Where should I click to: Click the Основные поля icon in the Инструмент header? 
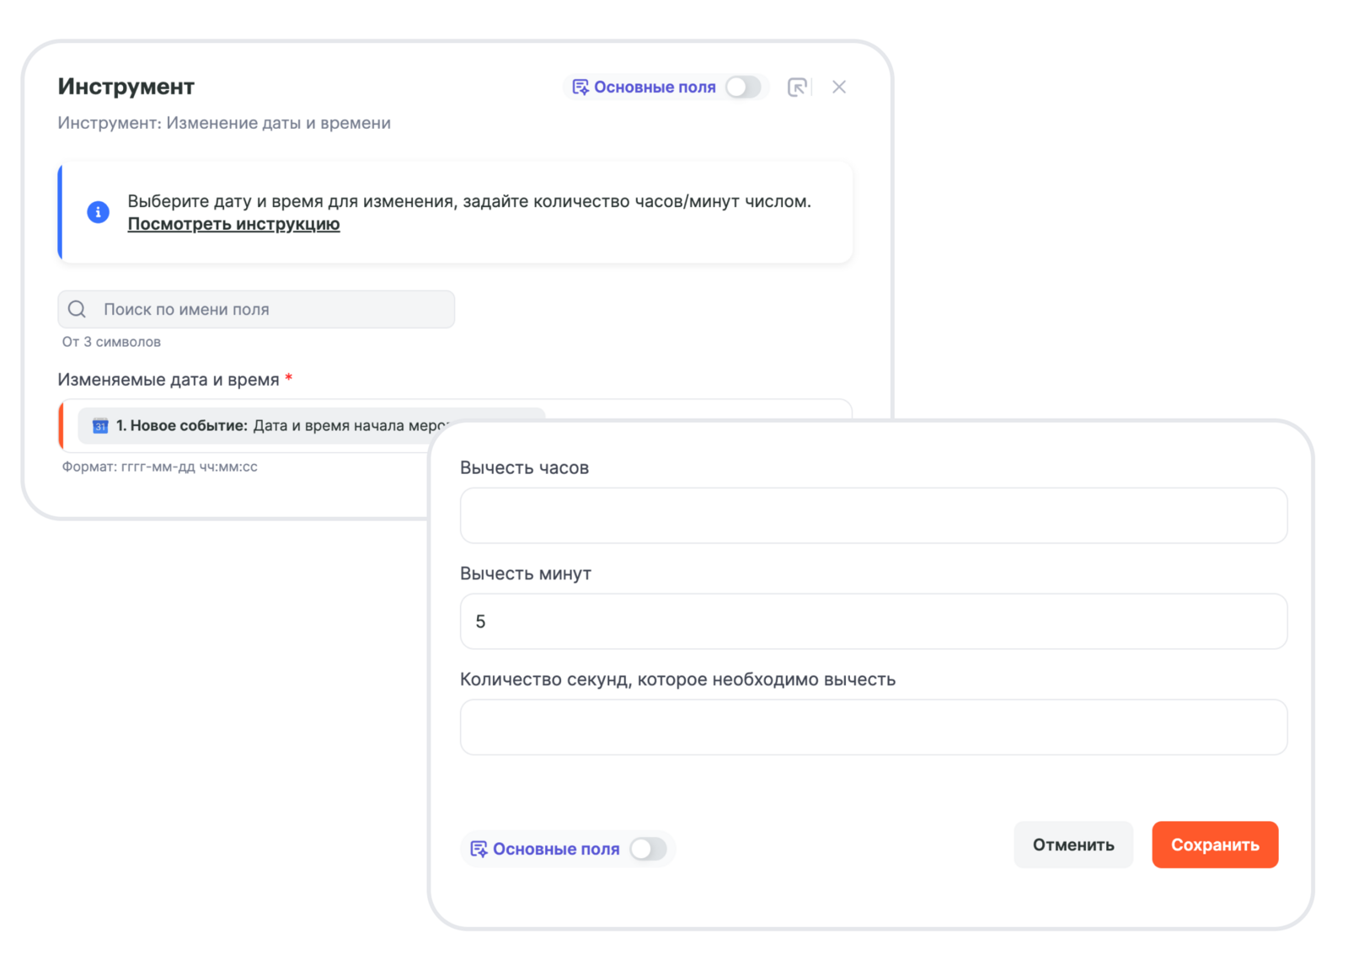[x=580, y=87]
